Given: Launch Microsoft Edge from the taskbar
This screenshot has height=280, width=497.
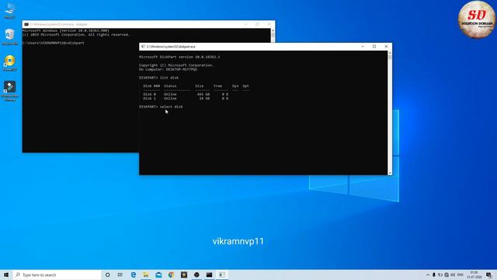Looking at the screenshot, I should [x=133, y=275].
